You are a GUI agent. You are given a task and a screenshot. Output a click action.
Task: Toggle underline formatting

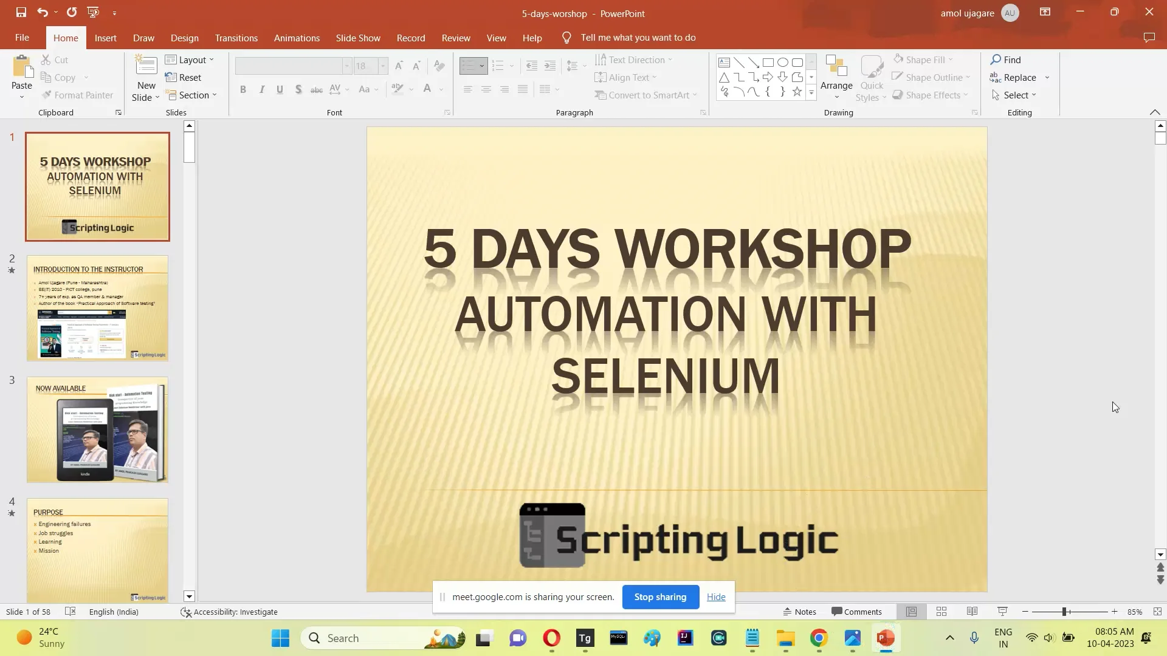[280, 89]
